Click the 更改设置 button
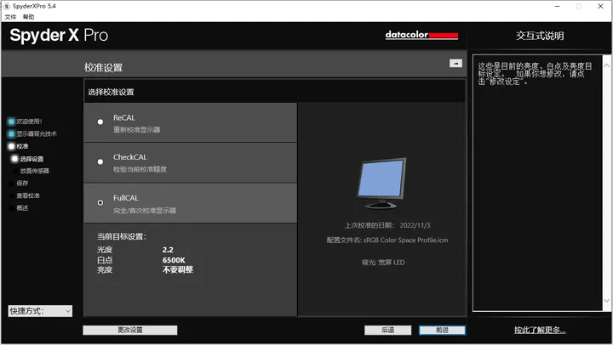The height and width of the screenshot is (345, 613). (130, 331)
